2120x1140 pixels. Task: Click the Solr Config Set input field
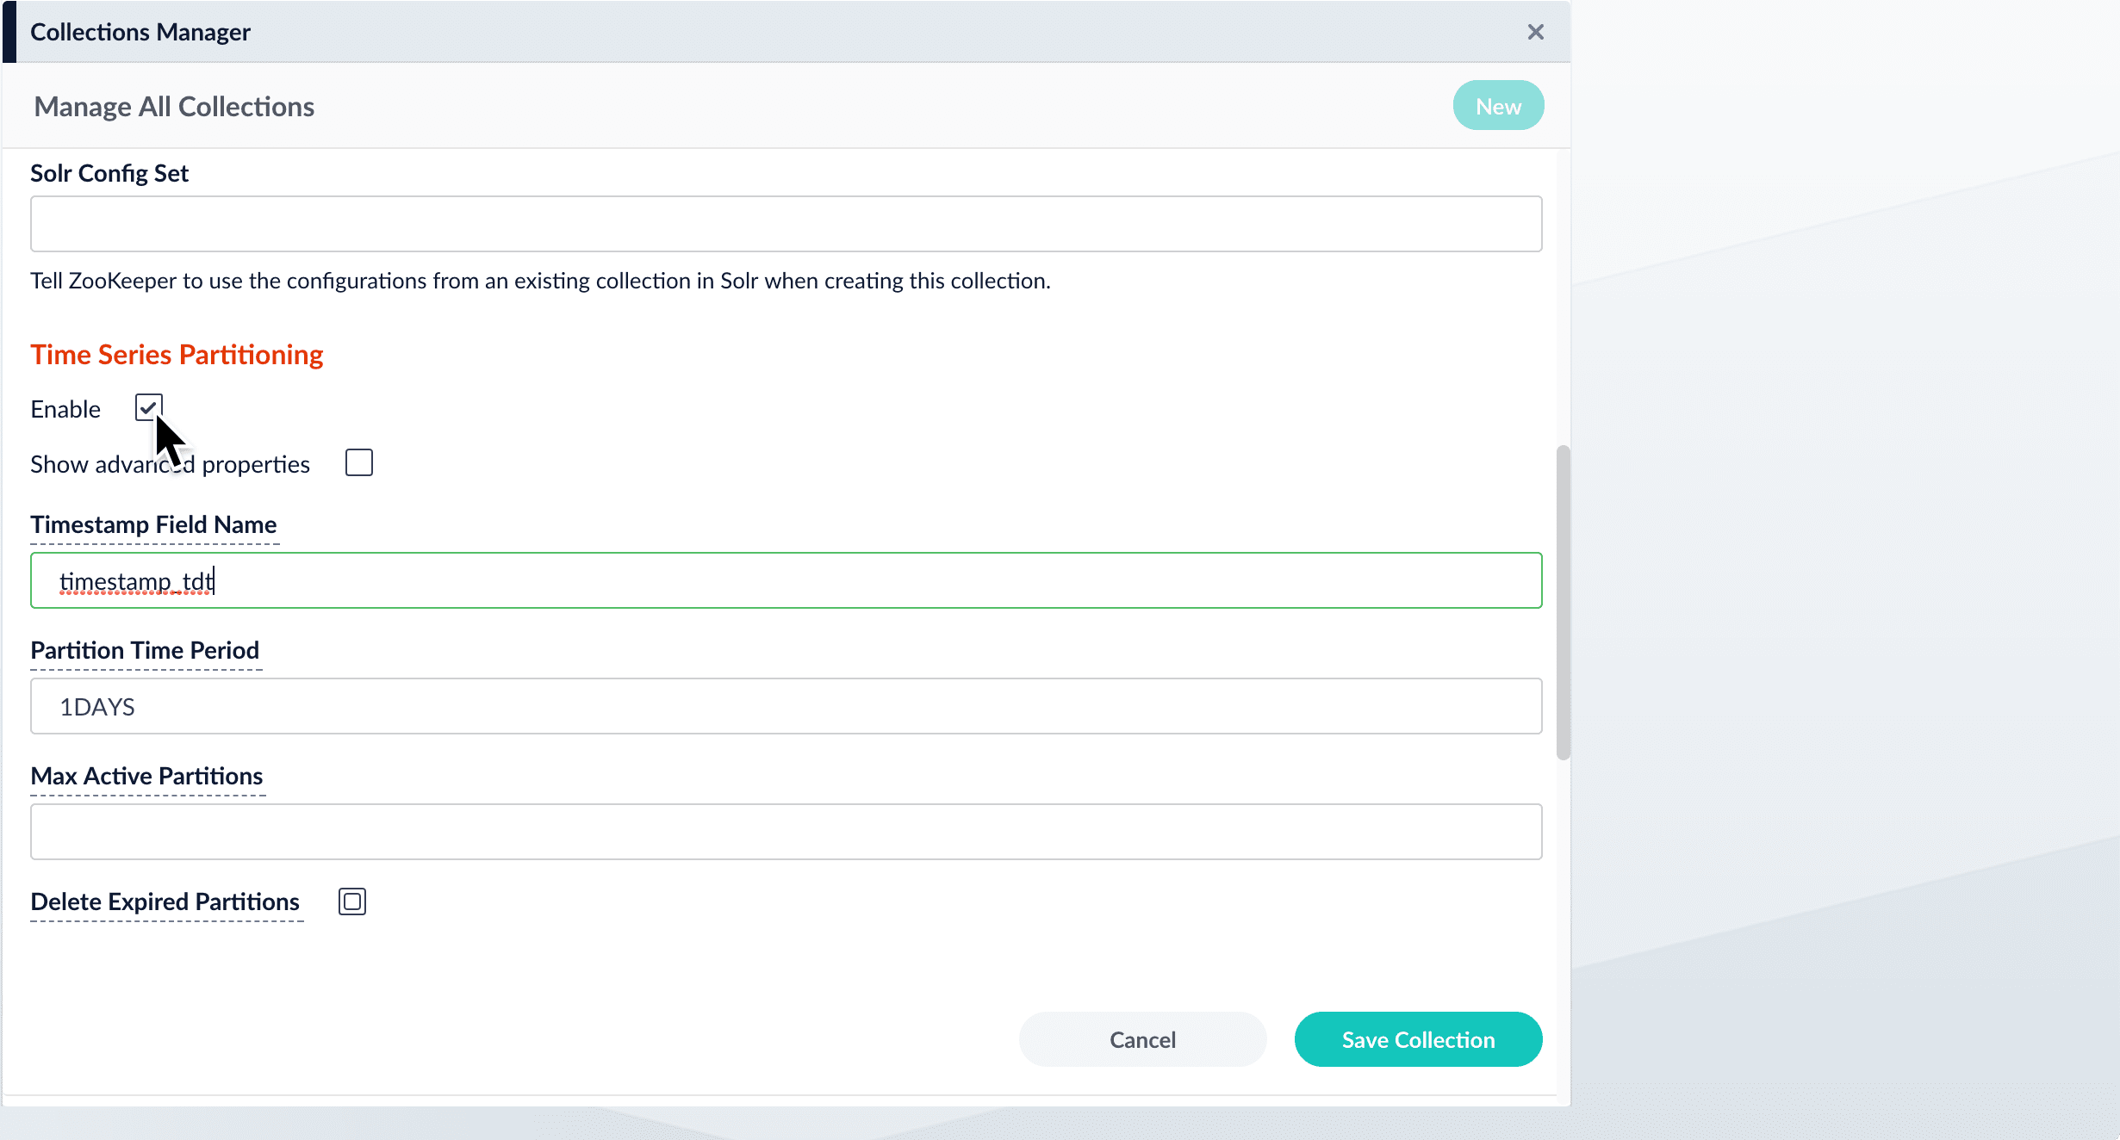click(x=786, y=224)
